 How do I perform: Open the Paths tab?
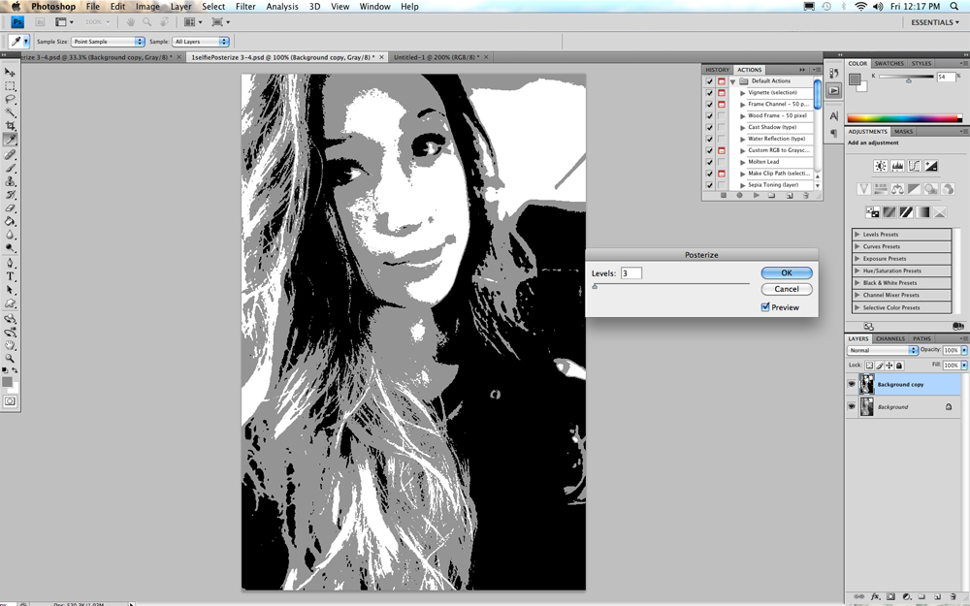point(921,338)
